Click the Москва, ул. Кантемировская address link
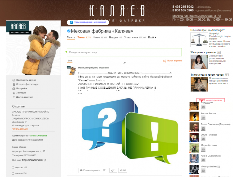The width and height of the screenshot is (233, 177). [x=197, y=16]
